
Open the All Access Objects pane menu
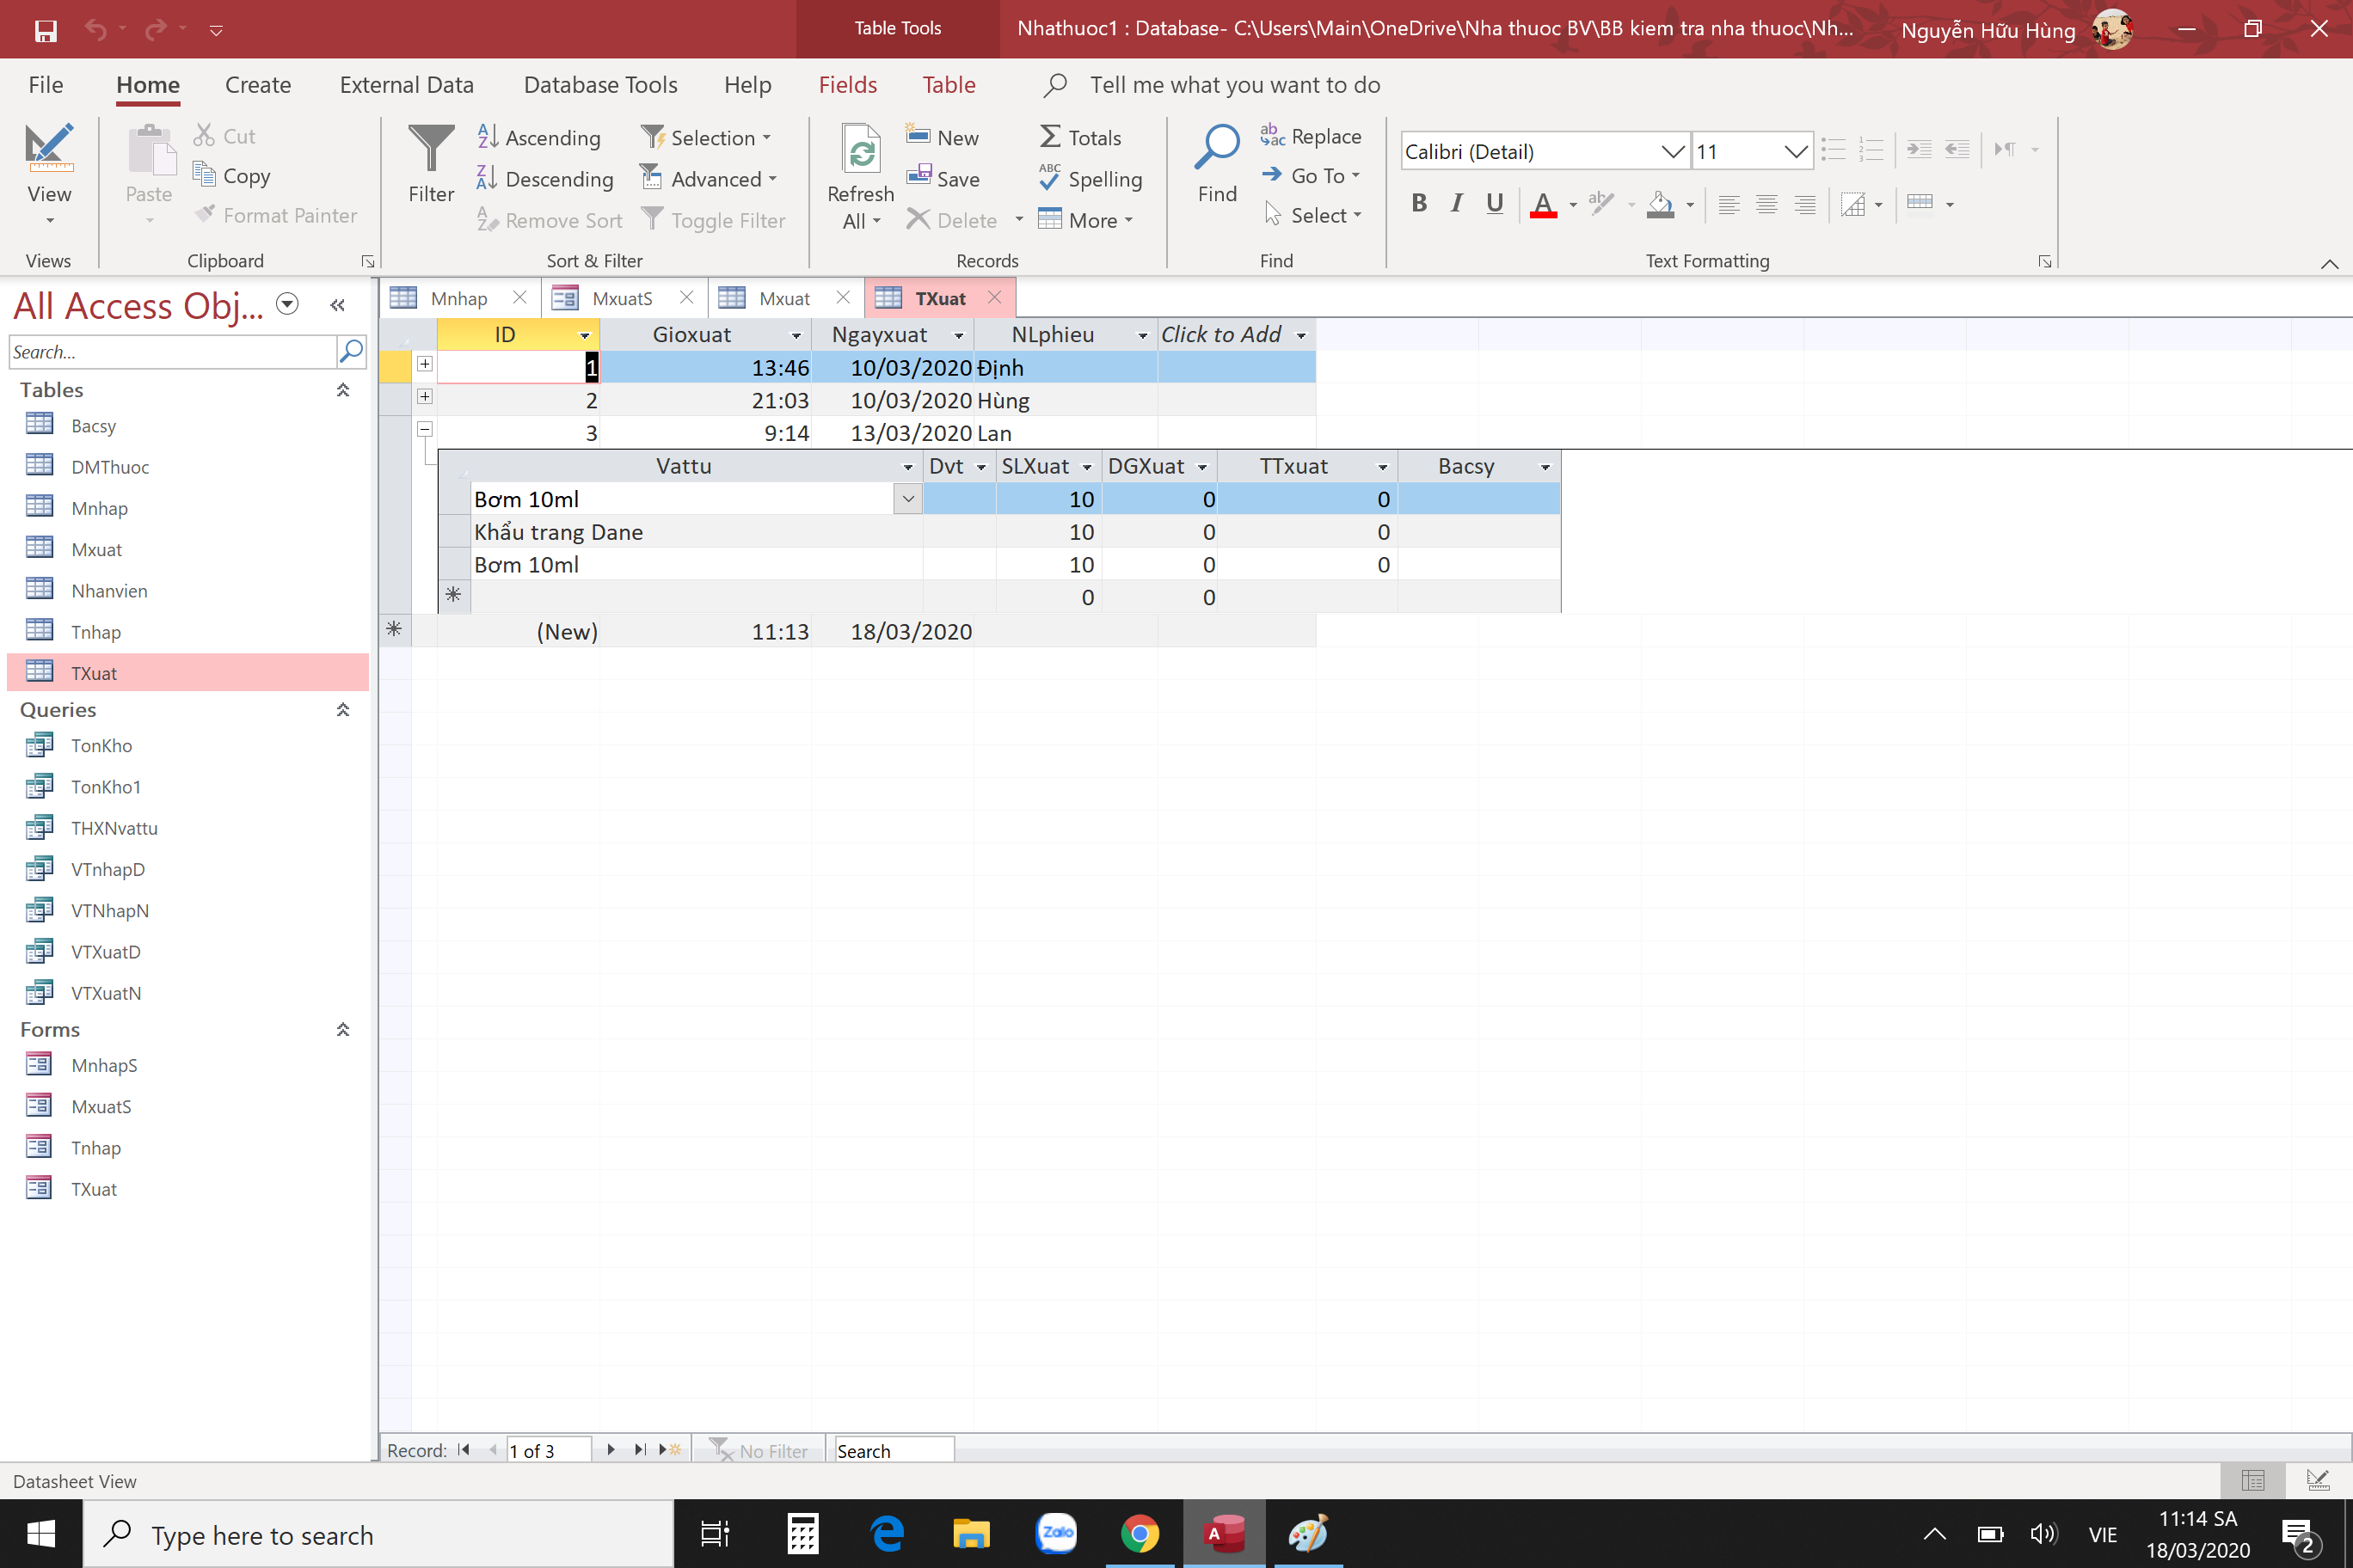[x=287, y=304]
